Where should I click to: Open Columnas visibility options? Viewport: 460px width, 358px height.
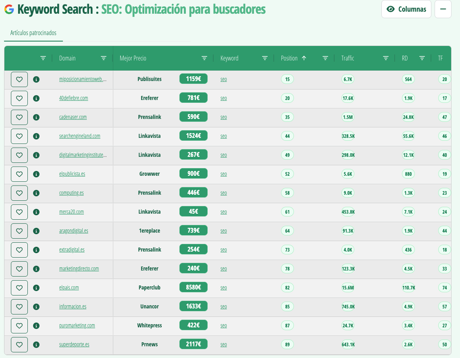[x=406, y=9]
